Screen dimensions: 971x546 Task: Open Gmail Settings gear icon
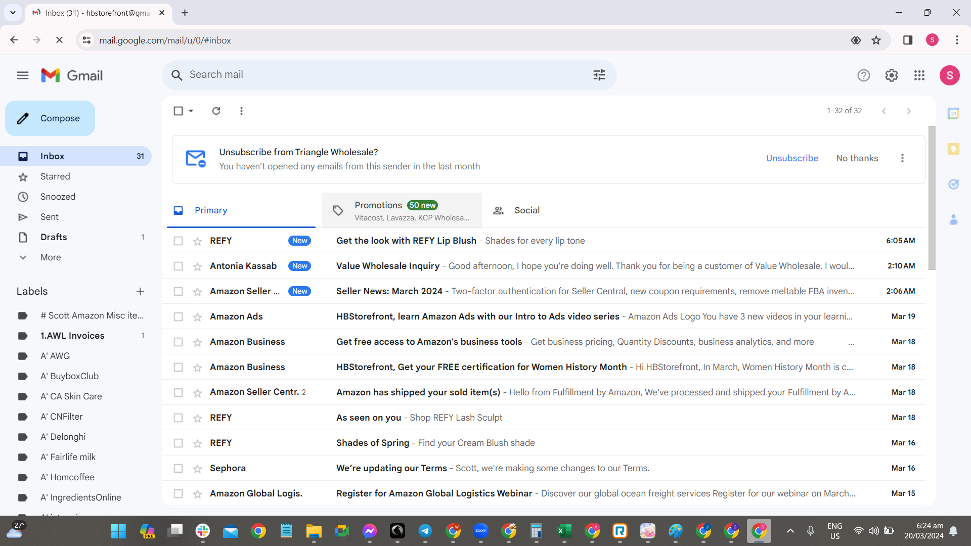click(x=891, y=75)
